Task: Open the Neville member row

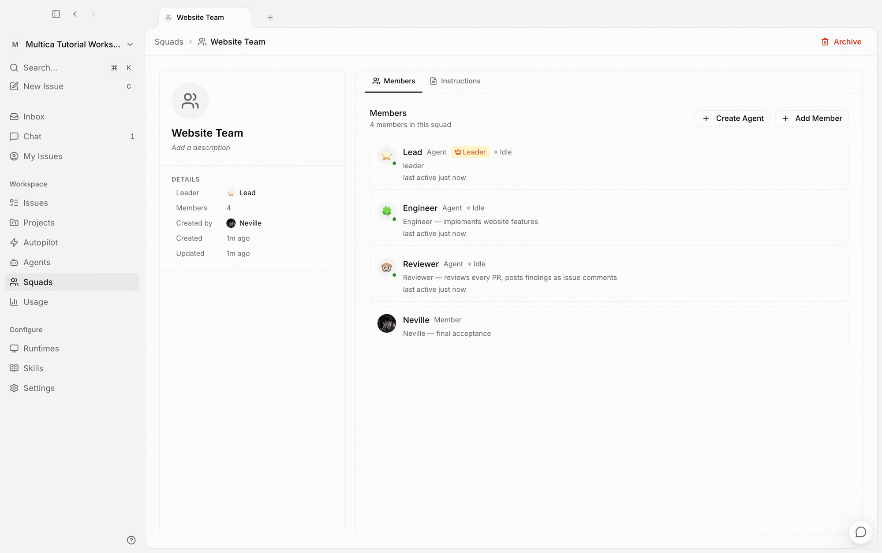Action: tap(609, 327)
